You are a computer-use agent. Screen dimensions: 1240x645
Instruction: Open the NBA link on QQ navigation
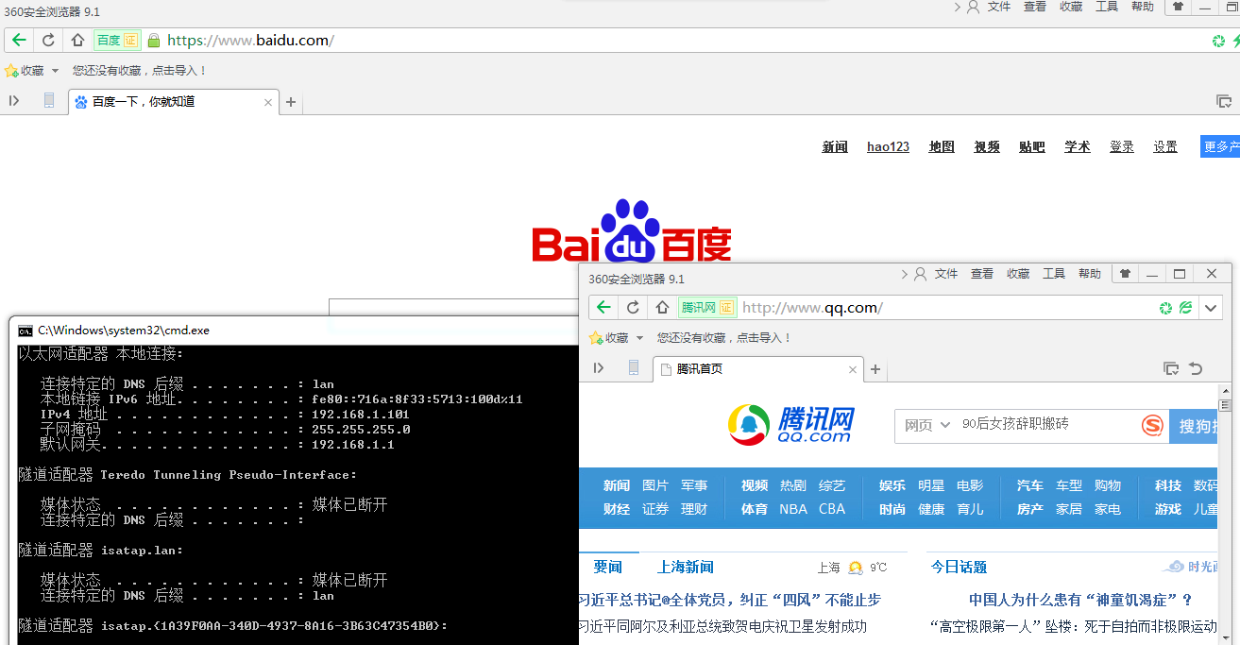793,508
